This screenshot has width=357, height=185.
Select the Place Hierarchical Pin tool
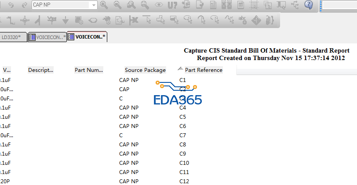[106, 21]
